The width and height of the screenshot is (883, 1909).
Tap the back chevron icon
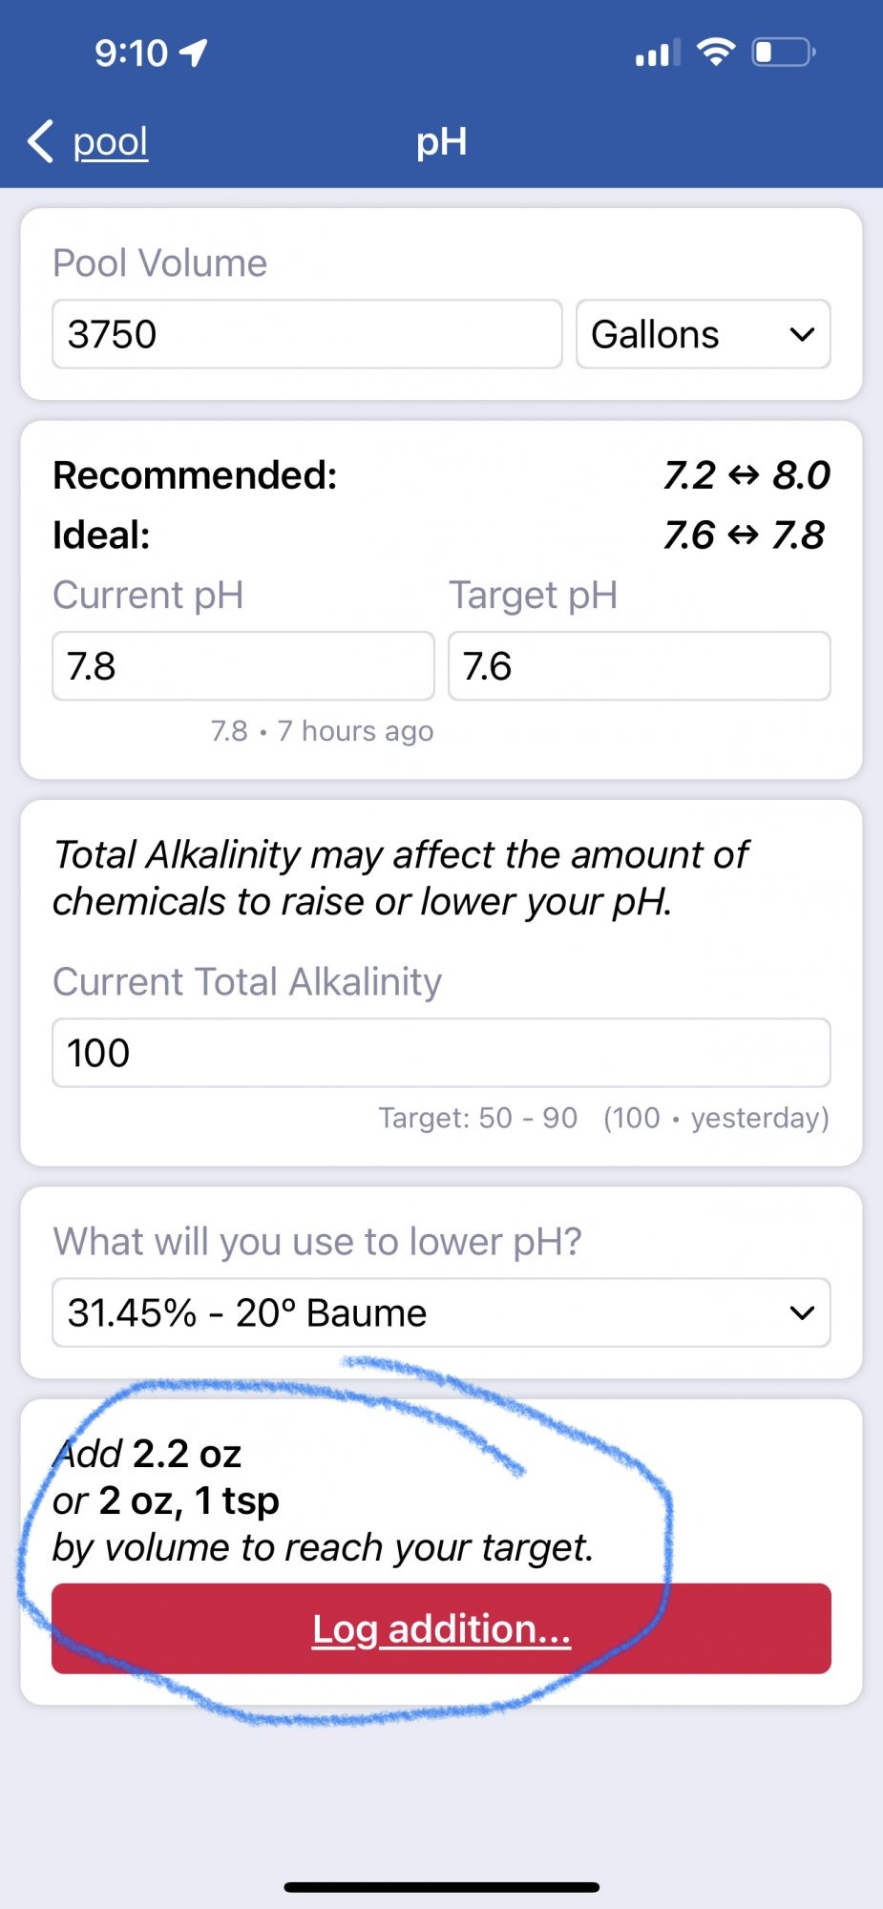40,142
